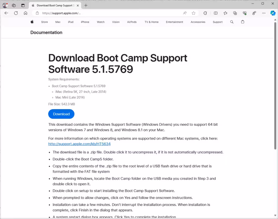278x219 pixels.
Task: Toggle the vertical tabs icon
Action: 23,5
